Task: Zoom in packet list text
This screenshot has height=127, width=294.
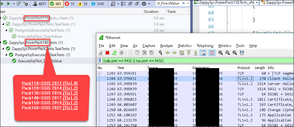Action: [x=220, y=53]
